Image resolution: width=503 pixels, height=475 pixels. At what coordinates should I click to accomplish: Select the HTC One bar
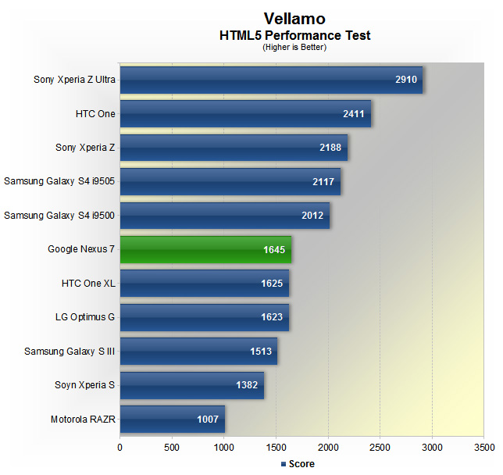[244, 114]
